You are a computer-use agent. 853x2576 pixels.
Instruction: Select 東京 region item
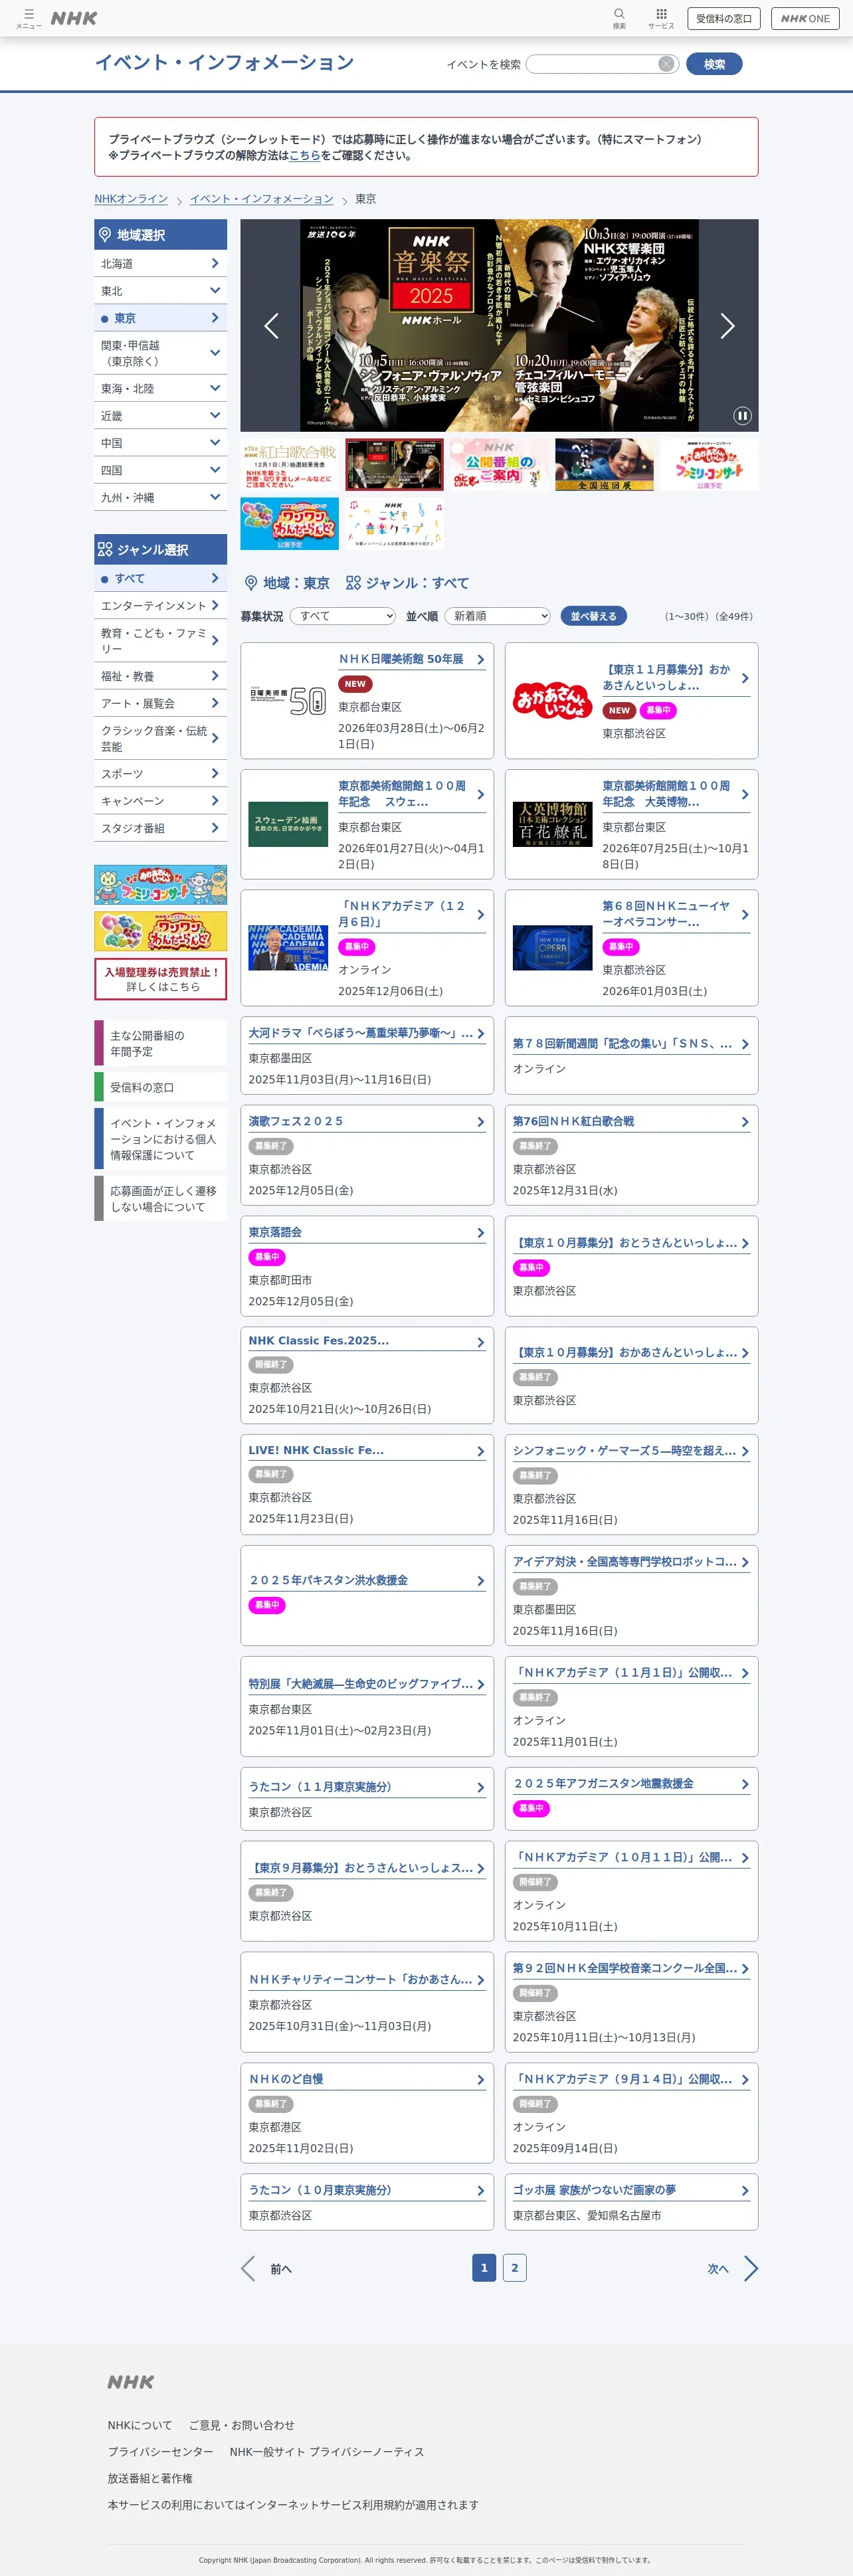(161, 318)
